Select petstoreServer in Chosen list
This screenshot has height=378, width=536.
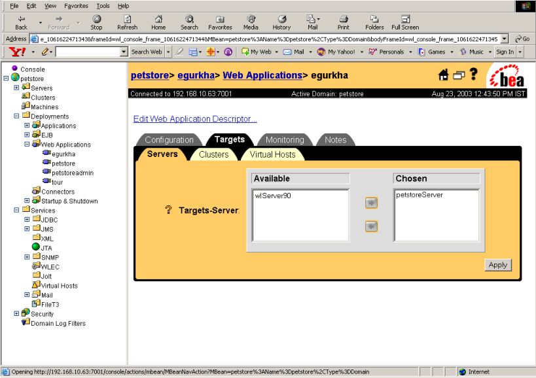coord(420,195)
